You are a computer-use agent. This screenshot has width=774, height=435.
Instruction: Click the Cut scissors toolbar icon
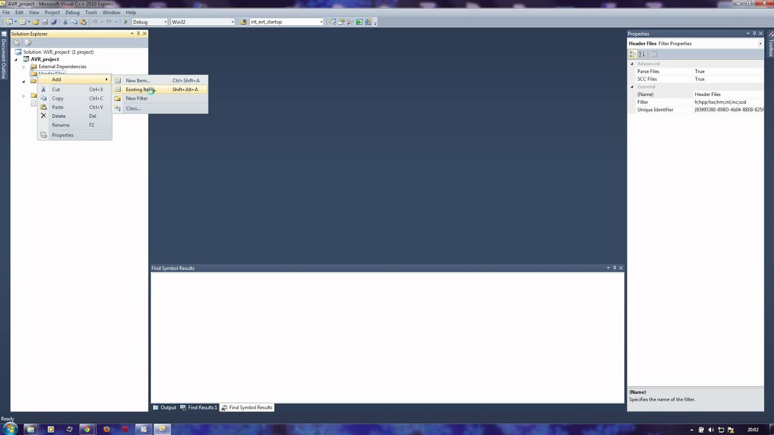[65, 22]
